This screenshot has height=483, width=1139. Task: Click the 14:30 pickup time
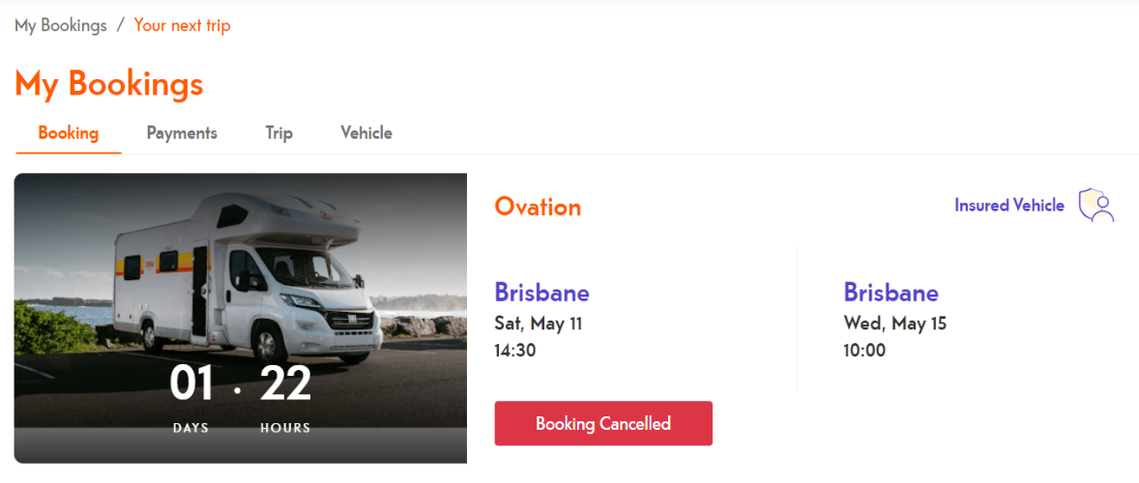pos(514,350)
